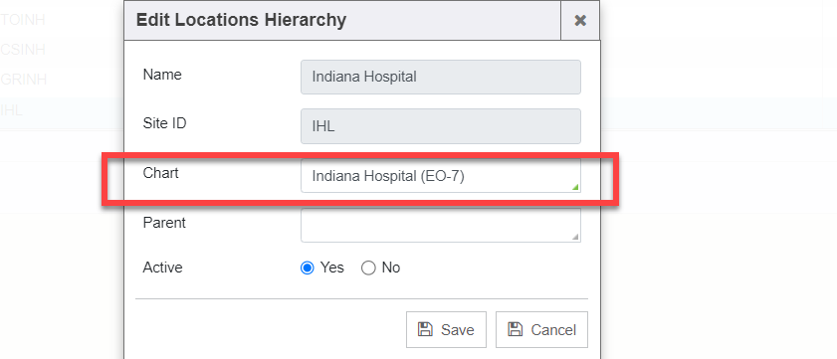This screenshot has width=837, height=359.
Task: Open the empty Parent dropdown
Action: point(440,225)
